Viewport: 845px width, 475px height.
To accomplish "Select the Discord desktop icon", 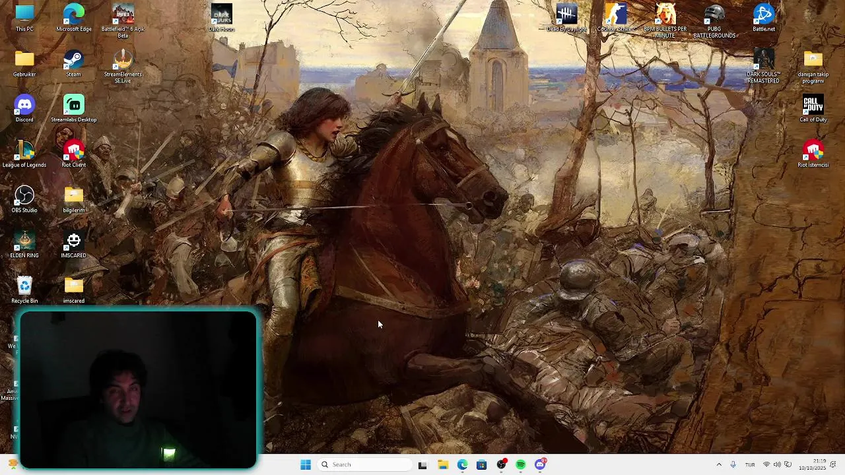I will [x=24, y=108].
